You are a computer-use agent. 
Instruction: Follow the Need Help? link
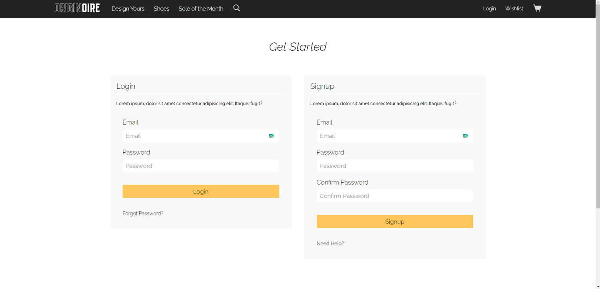330,243
